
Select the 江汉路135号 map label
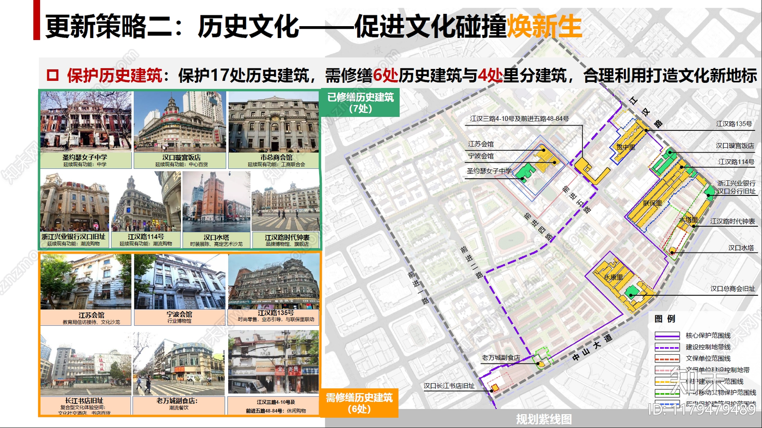tap(734, 124)
